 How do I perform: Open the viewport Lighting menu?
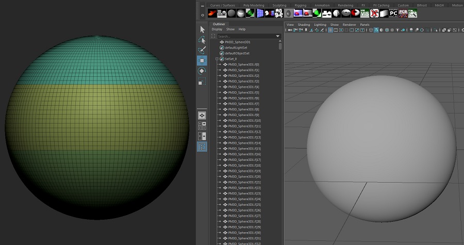point(320,25)
